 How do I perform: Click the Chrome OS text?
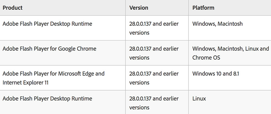pos(206,58)
